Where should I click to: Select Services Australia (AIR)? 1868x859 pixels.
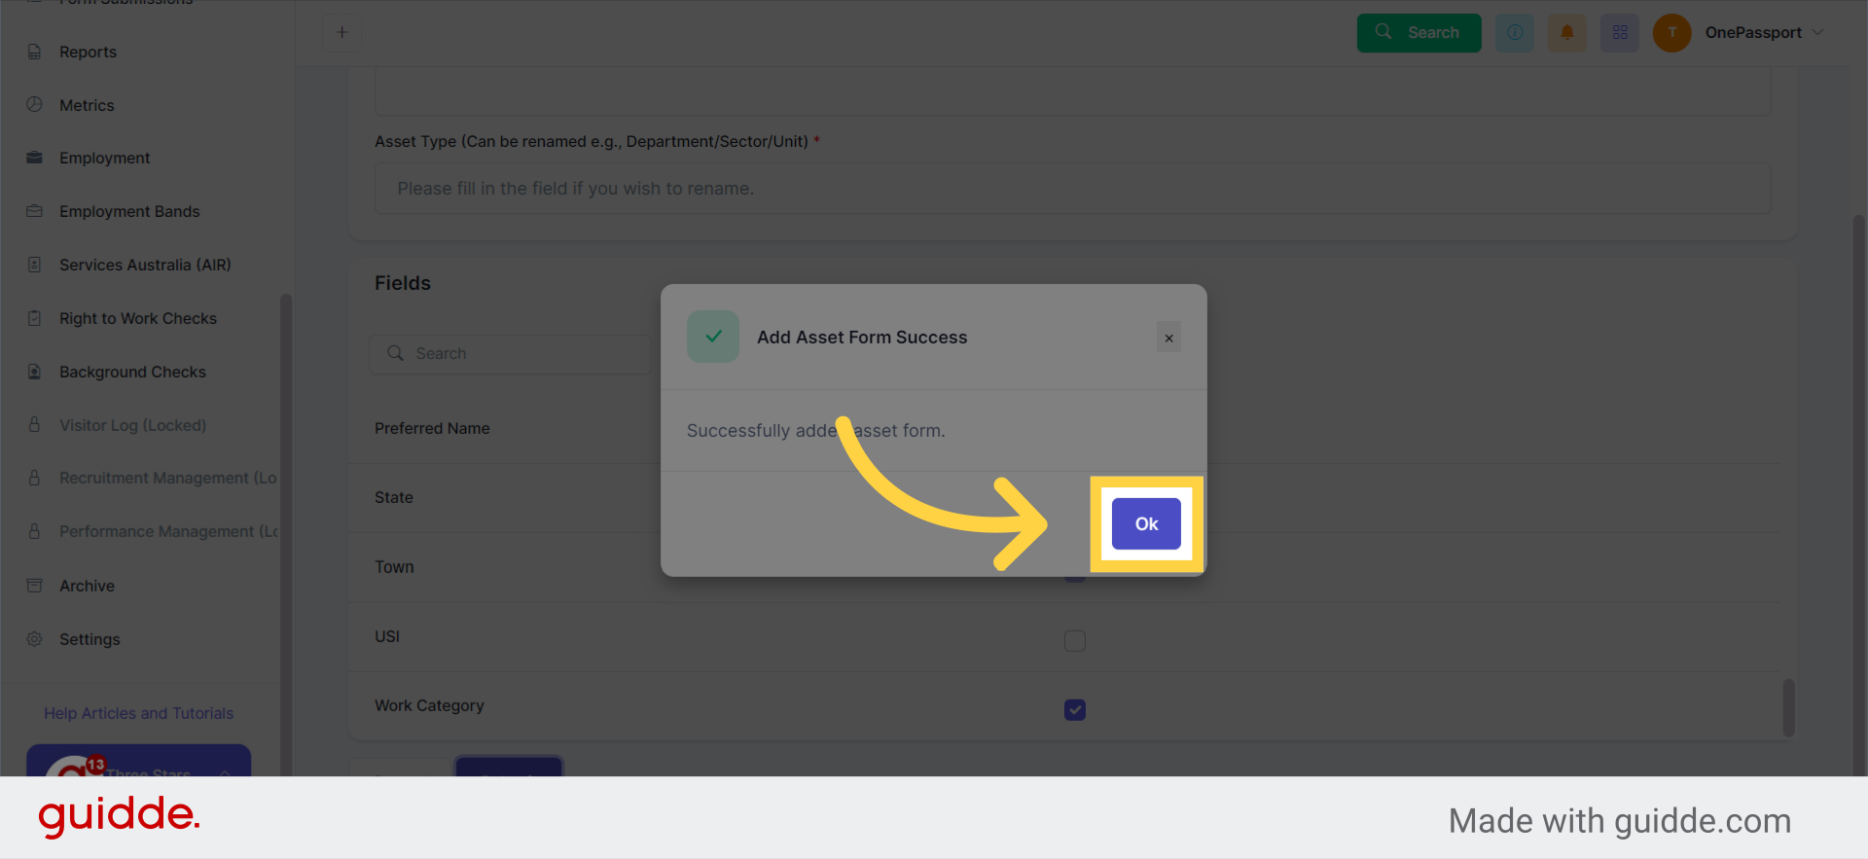click(145, 265)
